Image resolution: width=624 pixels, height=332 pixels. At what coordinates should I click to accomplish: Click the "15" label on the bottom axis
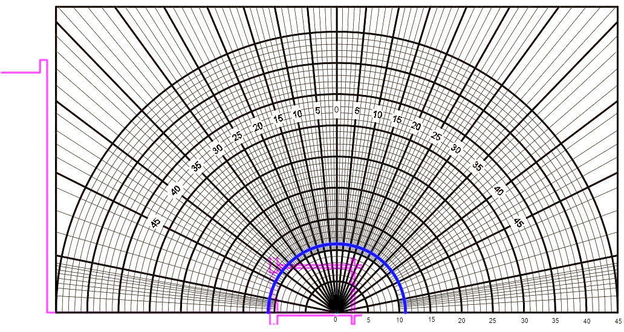(432, 319)
